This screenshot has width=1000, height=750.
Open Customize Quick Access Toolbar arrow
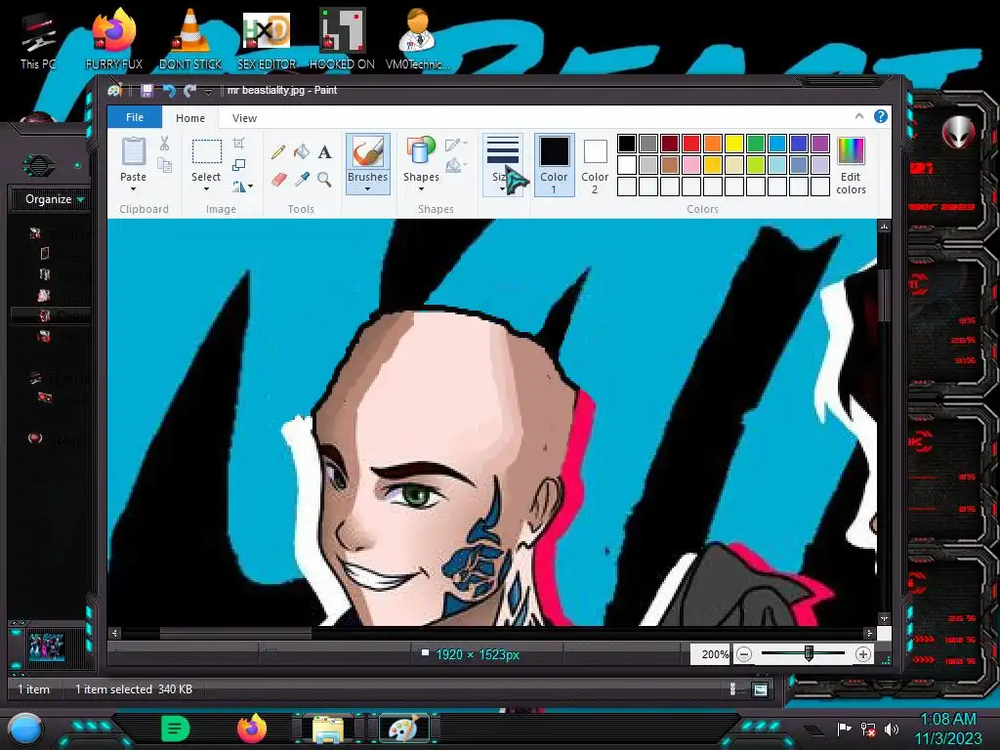[208, 92]
